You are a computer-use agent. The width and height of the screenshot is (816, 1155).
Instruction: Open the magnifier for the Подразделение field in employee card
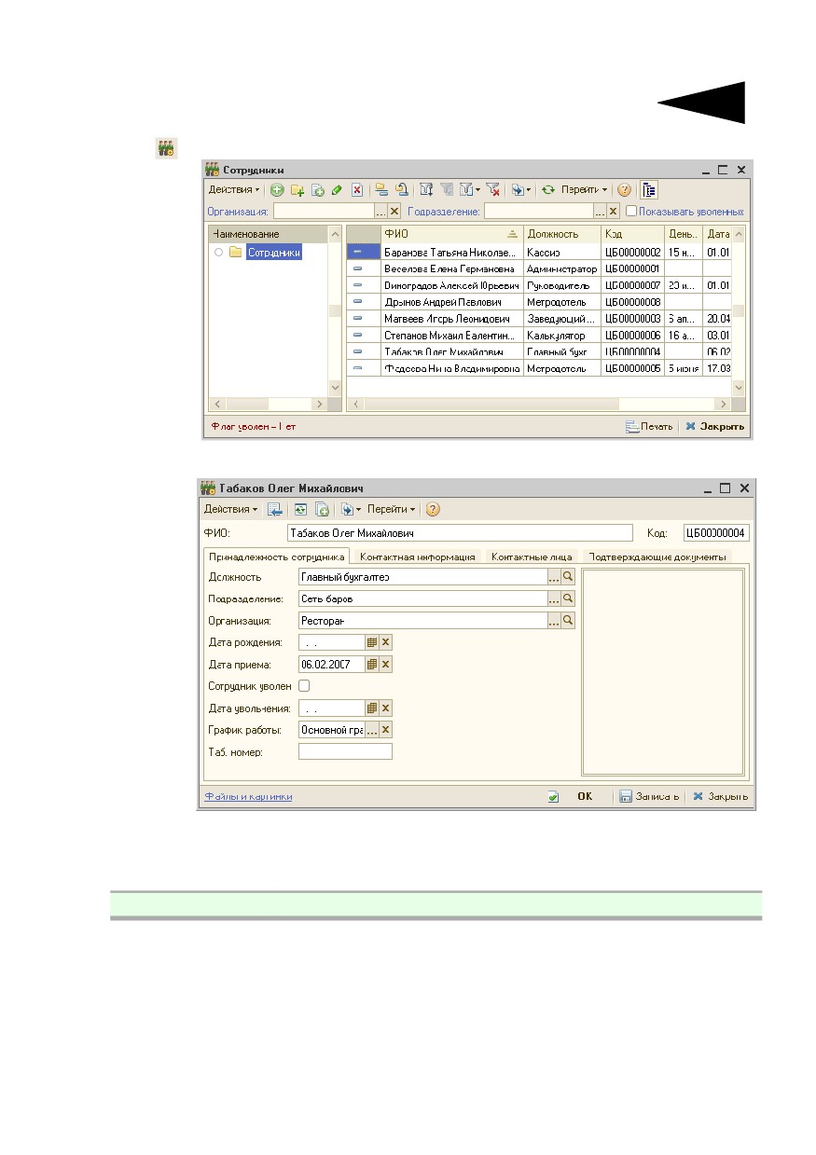click(568, 599)
